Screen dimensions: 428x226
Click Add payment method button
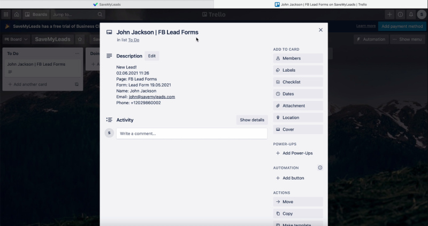click(402, 26)
